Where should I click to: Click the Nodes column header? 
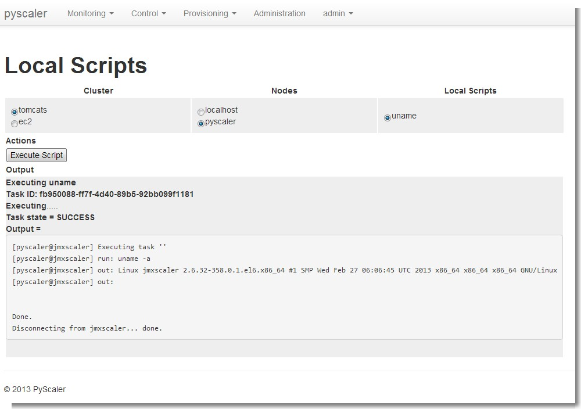[284, 91]
